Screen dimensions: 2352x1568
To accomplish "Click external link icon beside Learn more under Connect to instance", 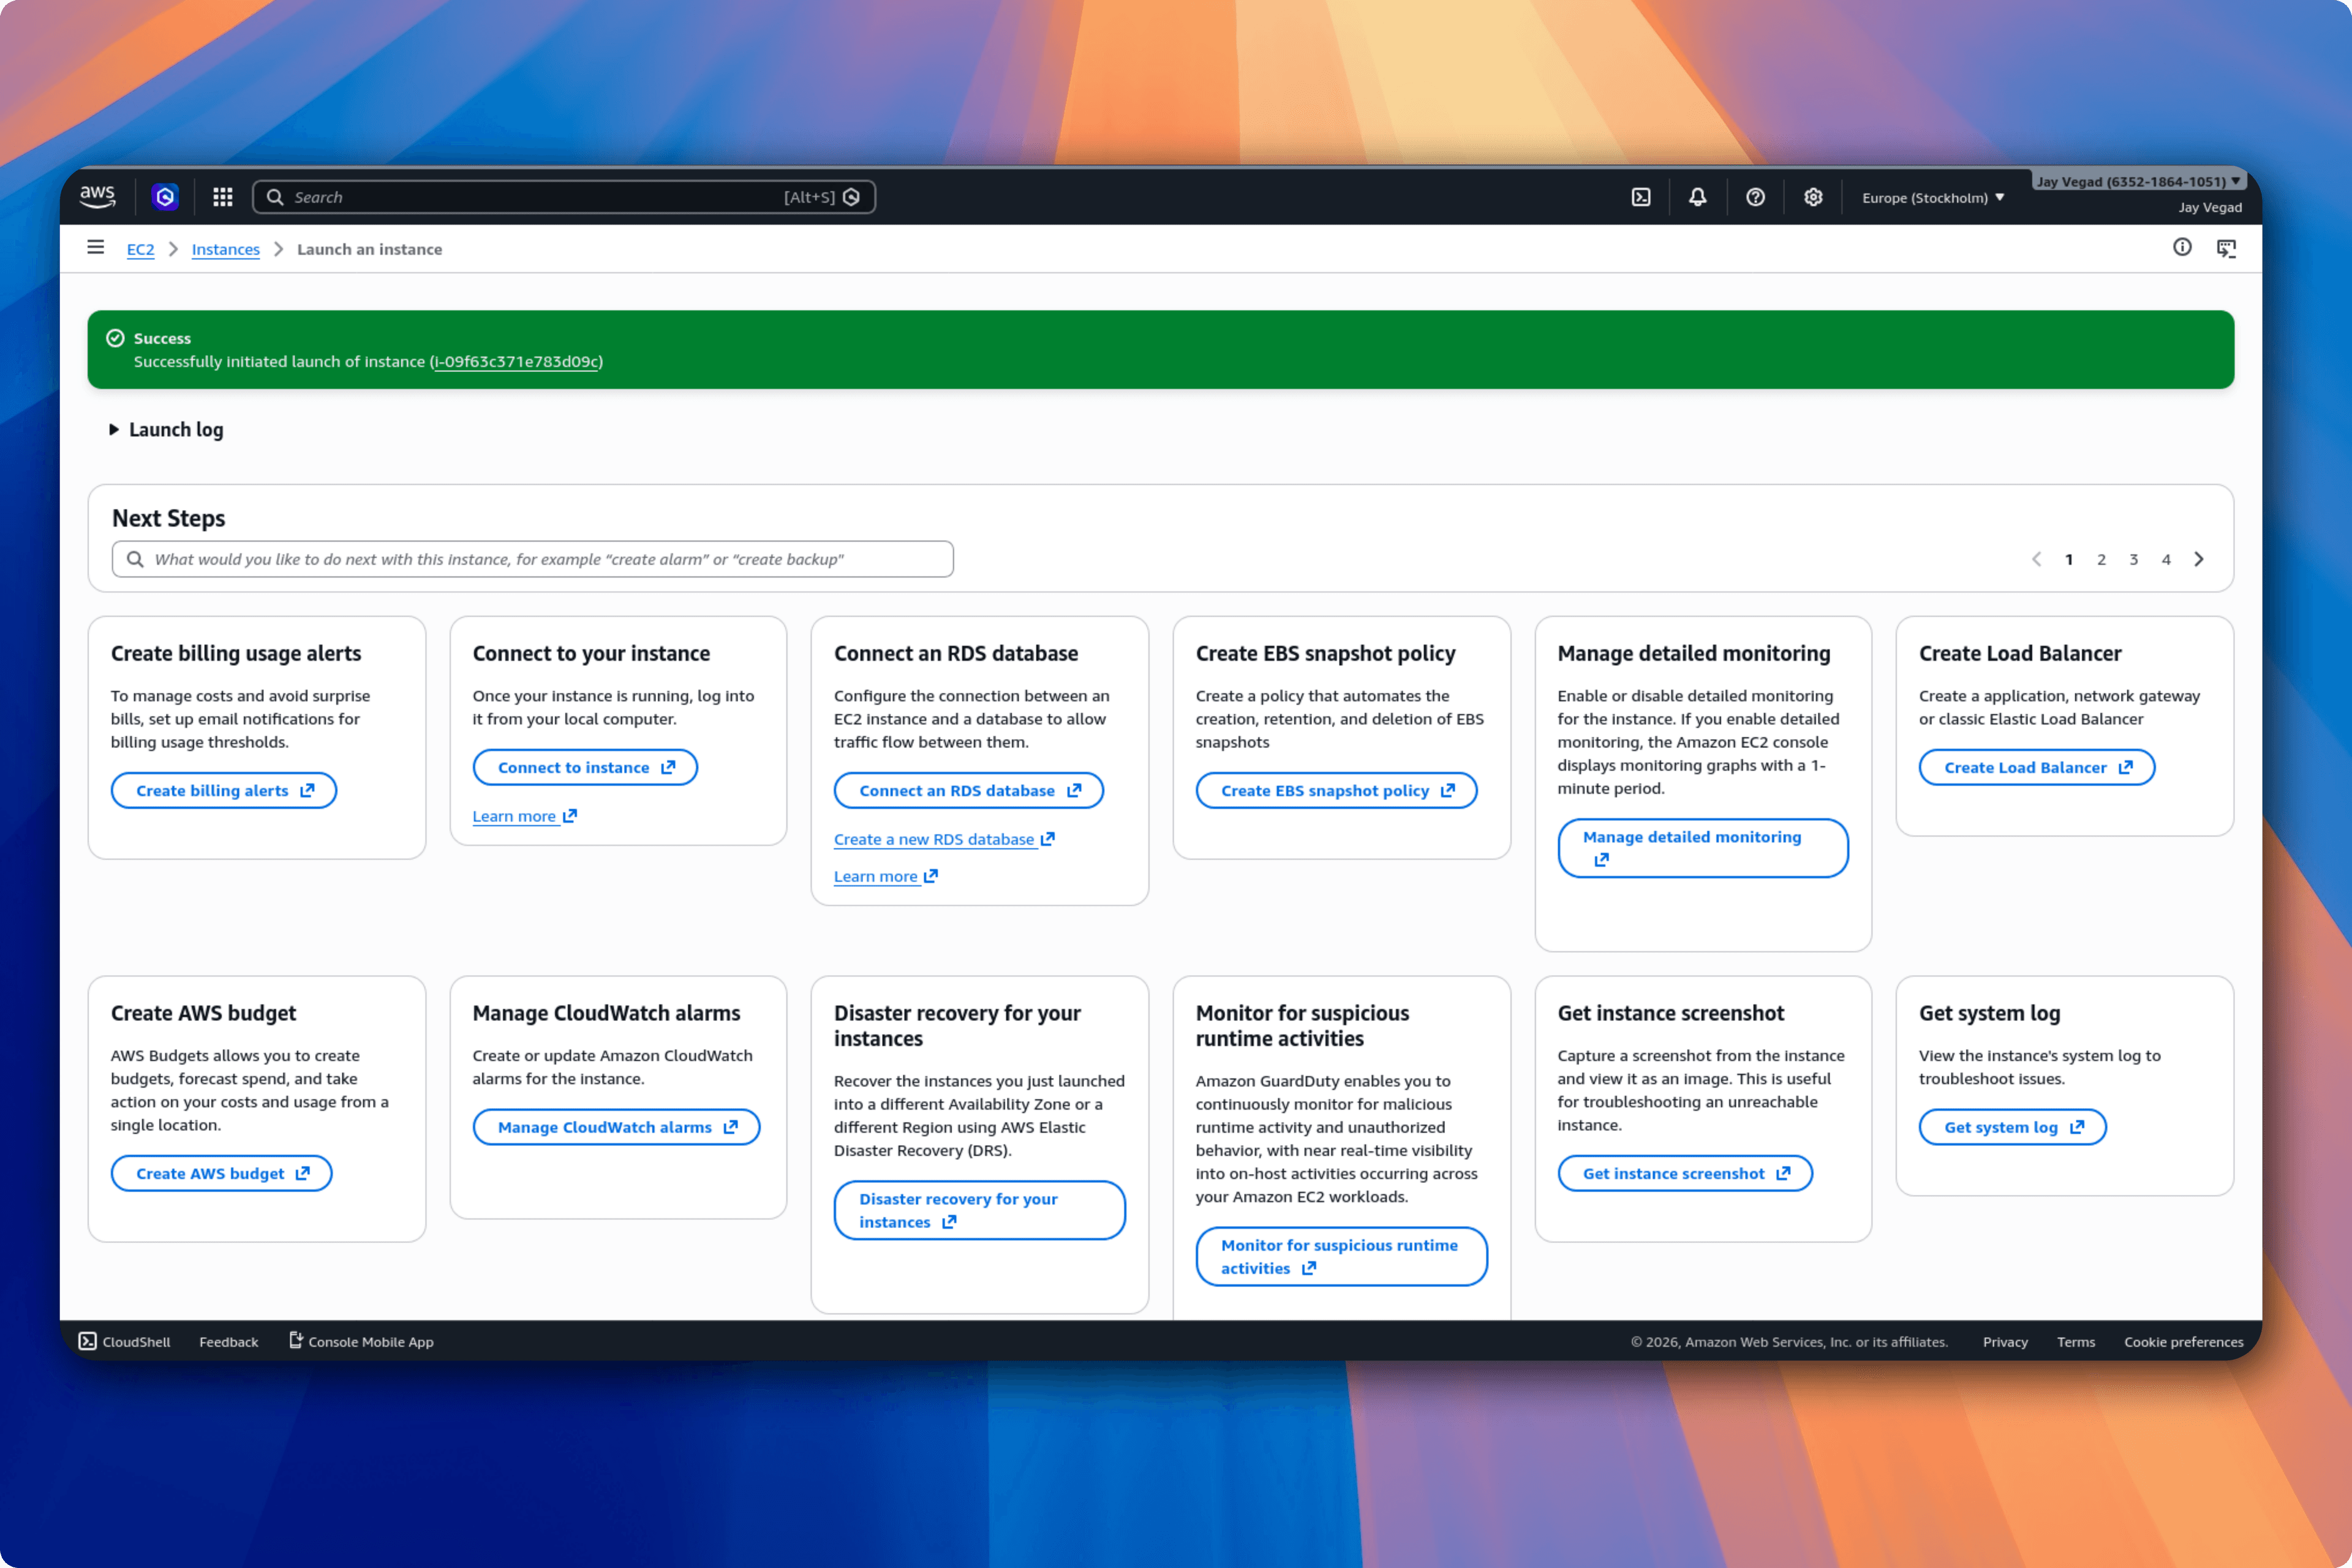I will coord(570,816).
